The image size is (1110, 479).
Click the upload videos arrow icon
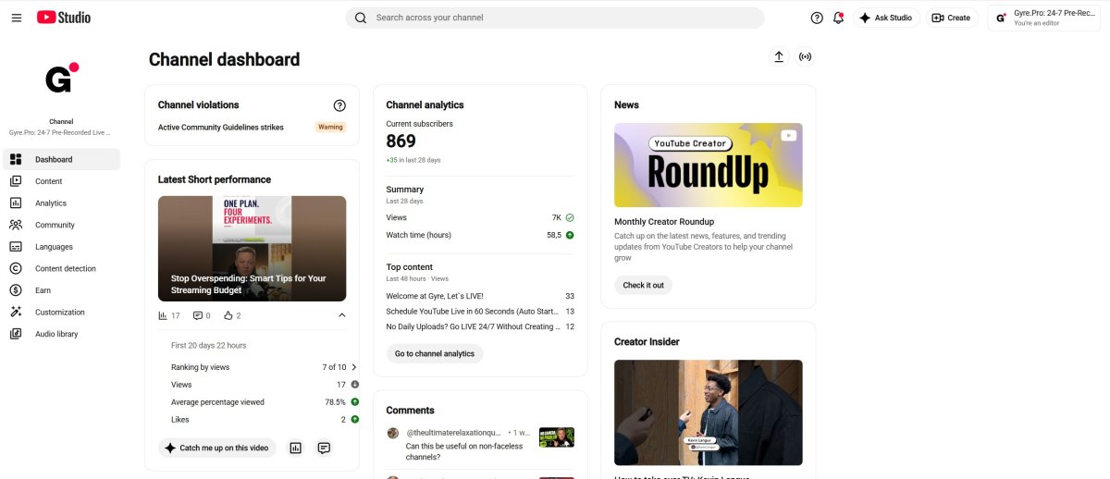[x=779, y=57]
